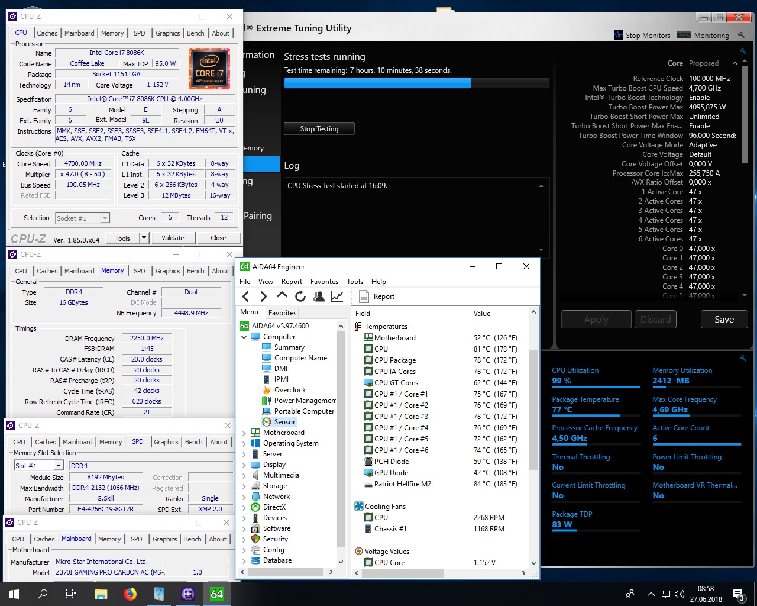
Task: Expand Operating System node in tree
Action: 244,443
